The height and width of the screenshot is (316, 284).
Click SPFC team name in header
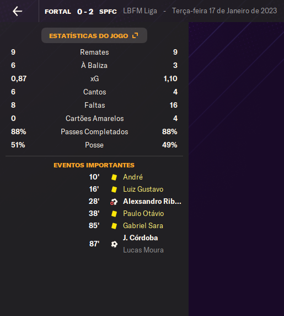coord(108,12)
